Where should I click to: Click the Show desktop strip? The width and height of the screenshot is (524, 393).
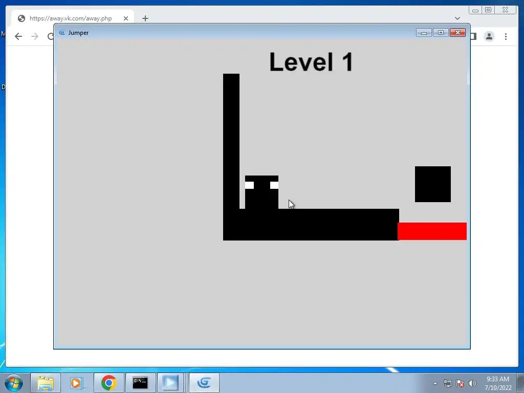click(x=520, y=383)
